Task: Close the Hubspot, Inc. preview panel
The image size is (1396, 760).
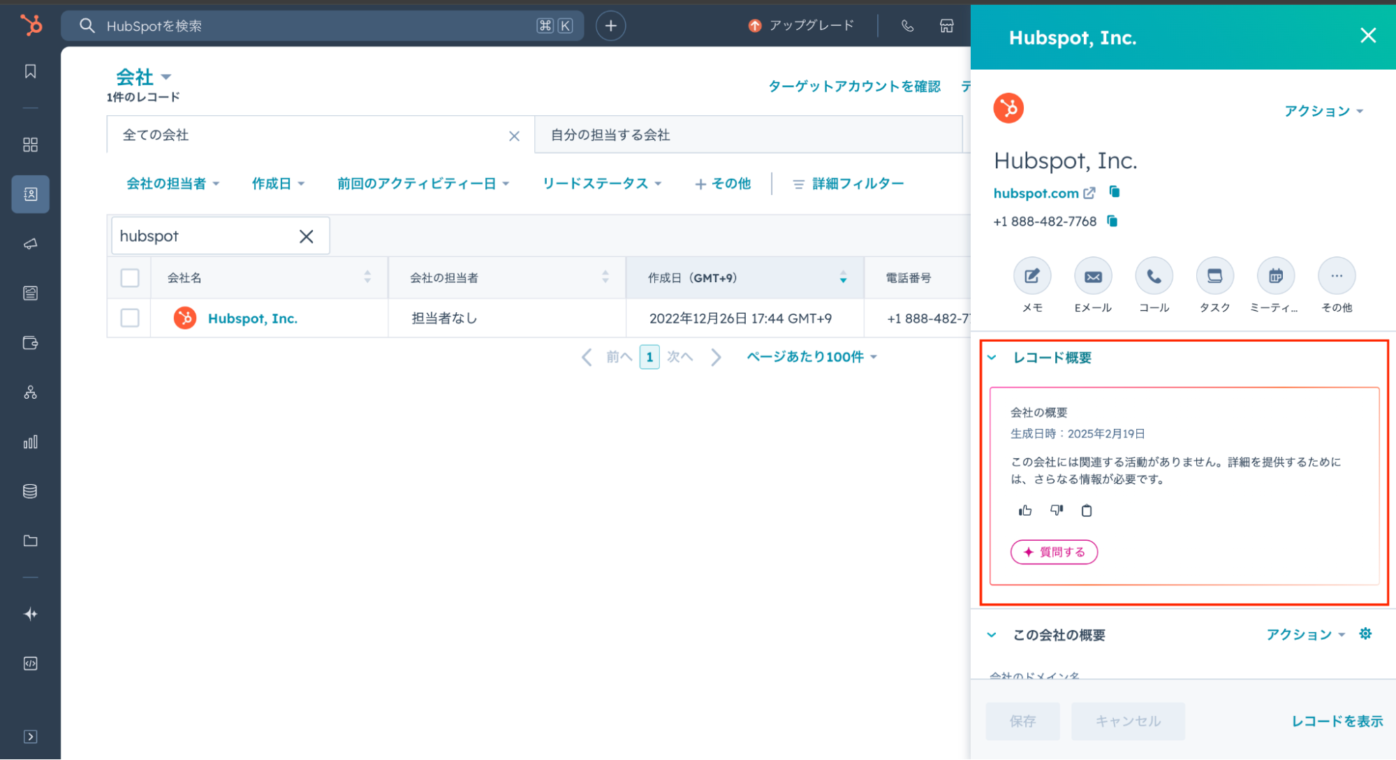Action: pyautogui.click(x=1368, y=36)
